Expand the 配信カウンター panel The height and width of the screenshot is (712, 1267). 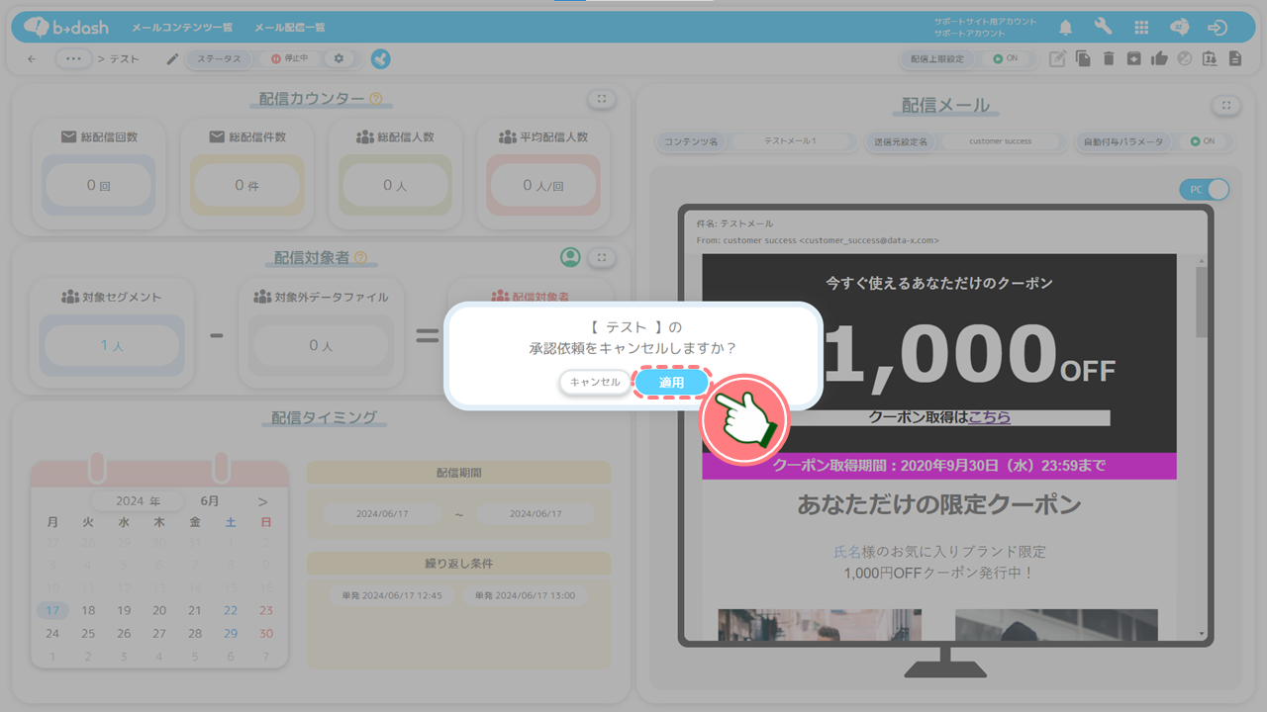601,99
